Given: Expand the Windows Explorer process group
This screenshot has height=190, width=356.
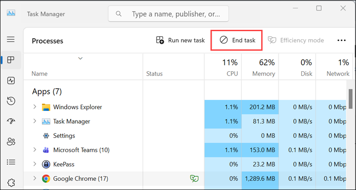Looking at the screenshot, I should tap(35, 106).
